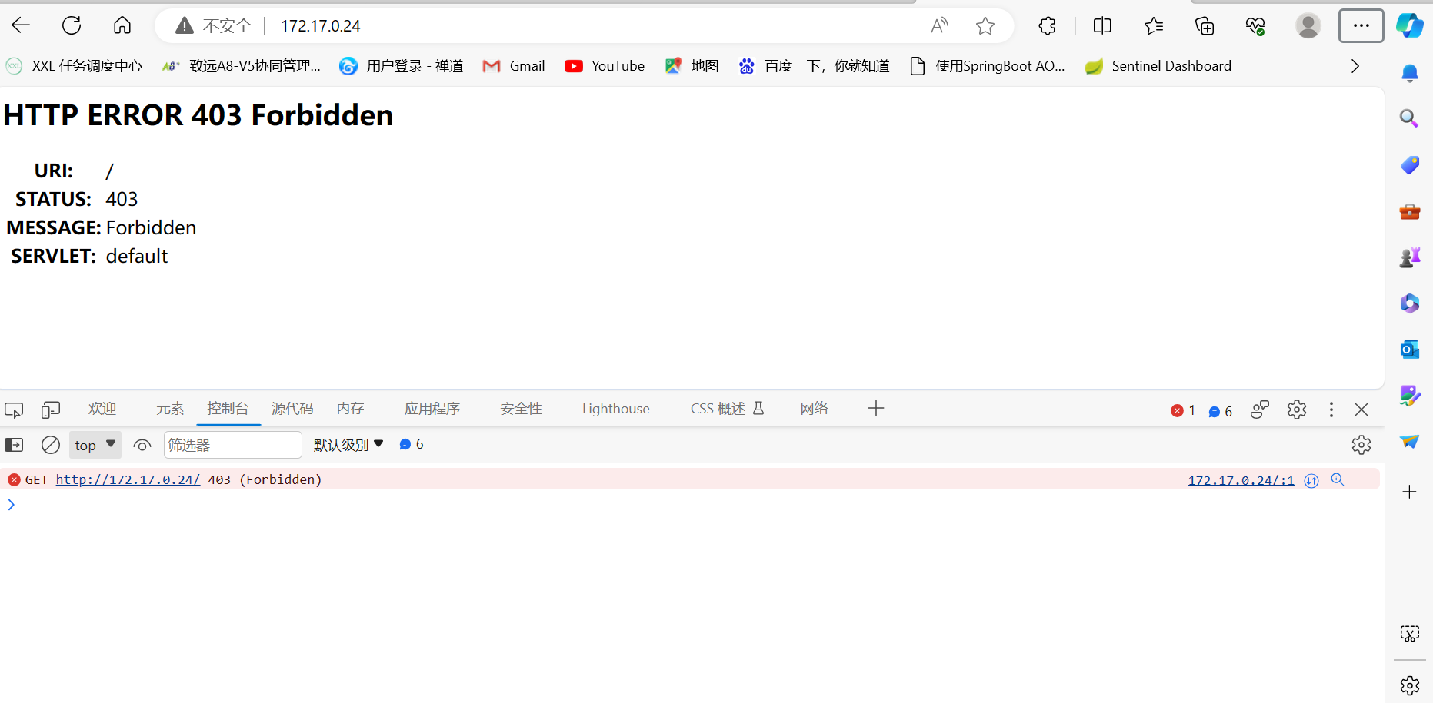
Task: Click the console prompt chevron
Action: coord(12,505)
